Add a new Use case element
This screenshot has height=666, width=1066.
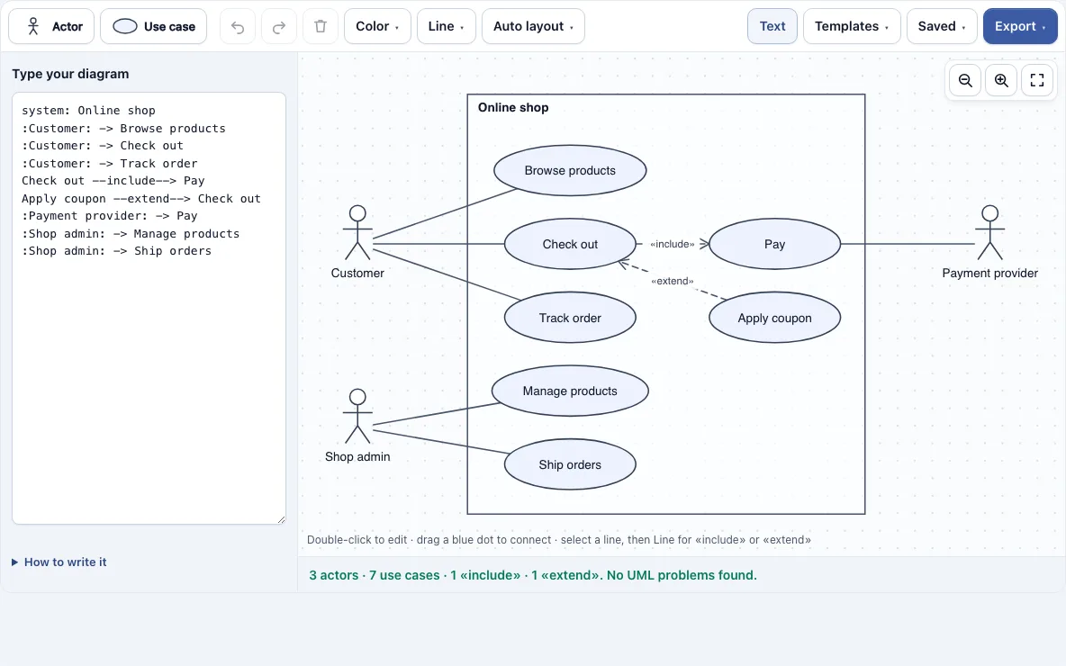[154, 26]
